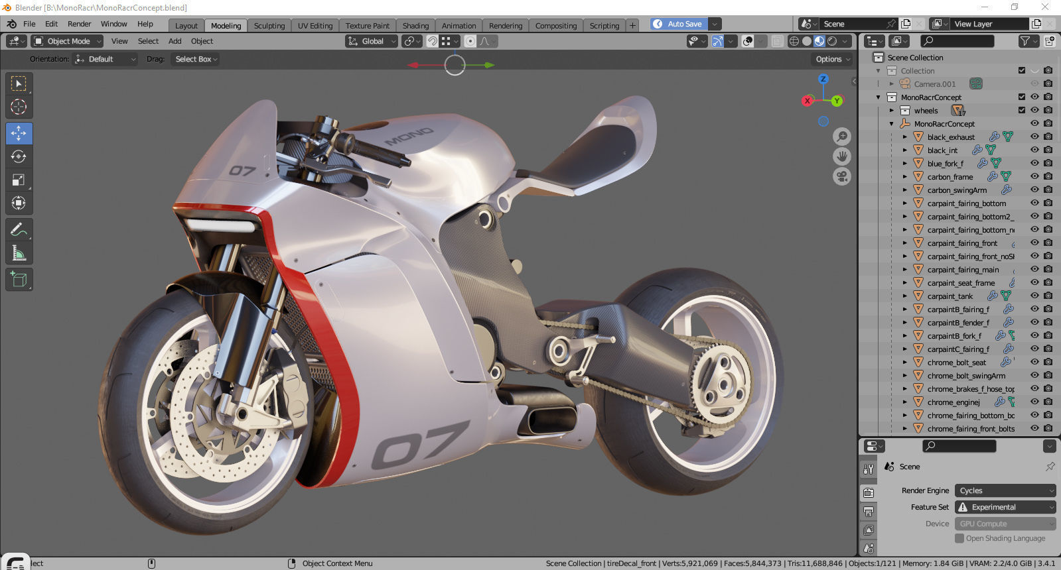Click the pan view hand icon
The width and height of the screenshot is (1061, 570).
(842, 156)
